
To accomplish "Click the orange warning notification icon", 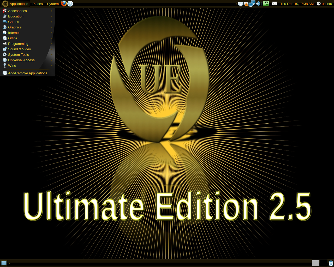I will click(246, 4).
